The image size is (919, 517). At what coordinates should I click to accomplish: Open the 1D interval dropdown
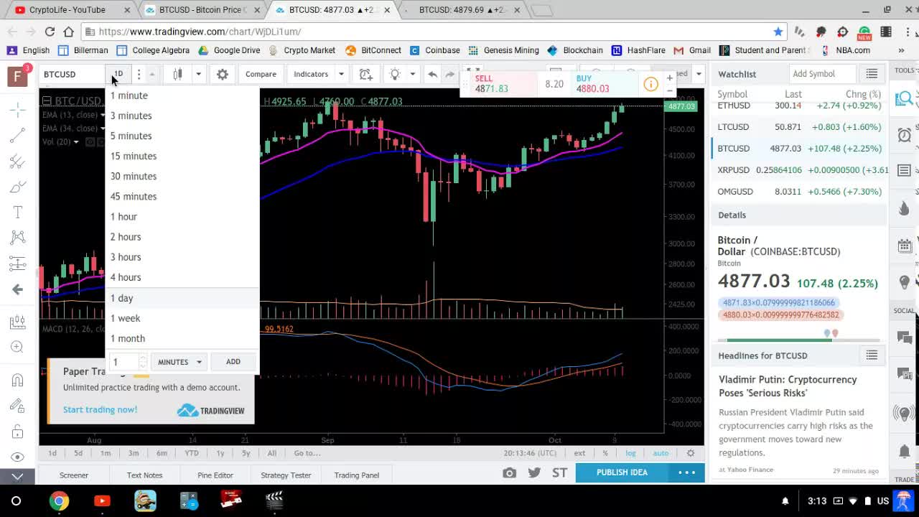pyautogui.click(x=118, y=74)
